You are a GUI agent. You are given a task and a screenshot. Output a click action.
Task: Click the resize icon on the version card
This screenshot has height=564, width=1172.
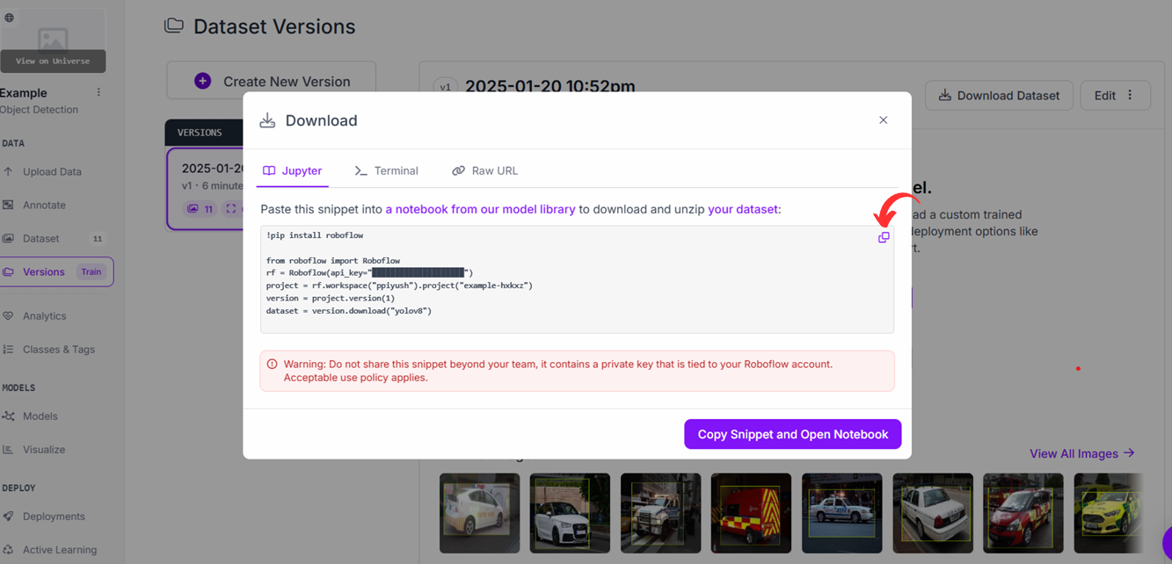231,209
